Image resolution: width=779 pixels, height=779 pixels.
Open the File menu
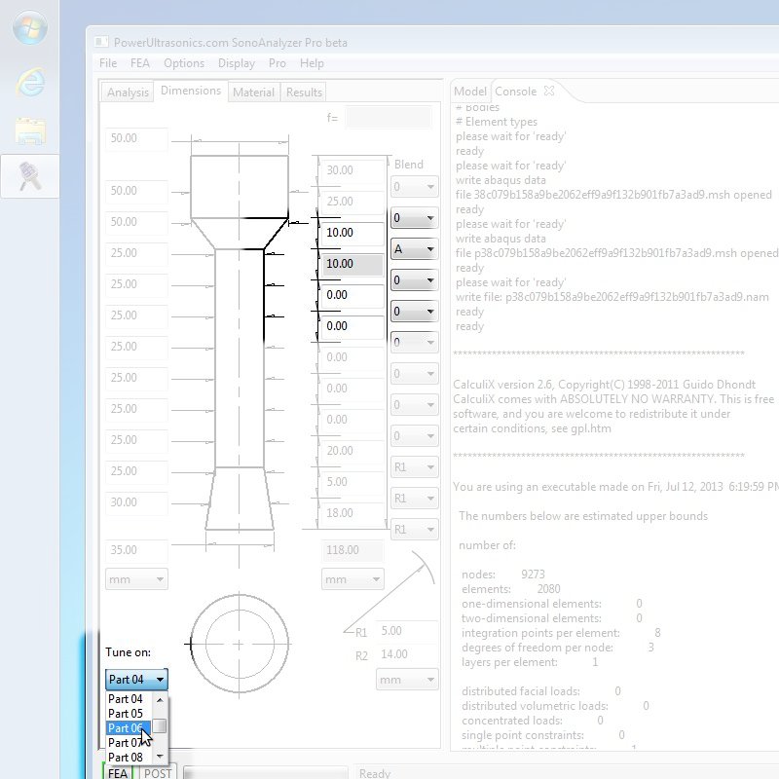pyautogui.click(x=108, y=63)
